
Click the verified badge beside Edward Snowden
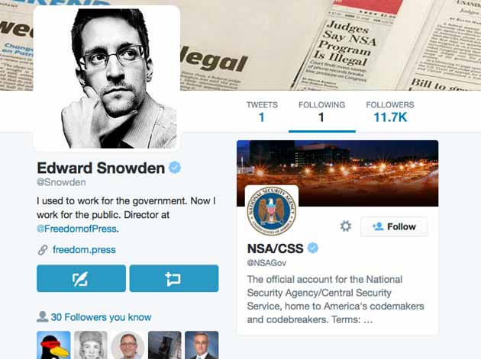[x=175, y=168]
